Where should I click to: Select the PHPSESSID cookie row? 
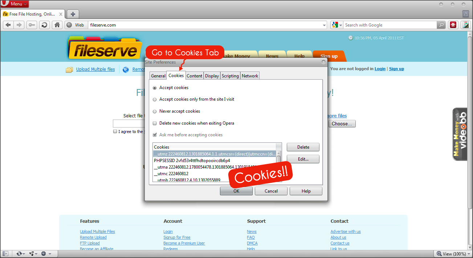coord(215,161)
